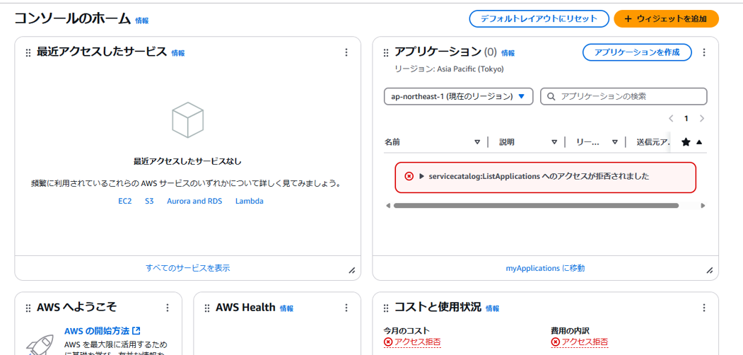Click ウィジェットを追加 button

666,19
